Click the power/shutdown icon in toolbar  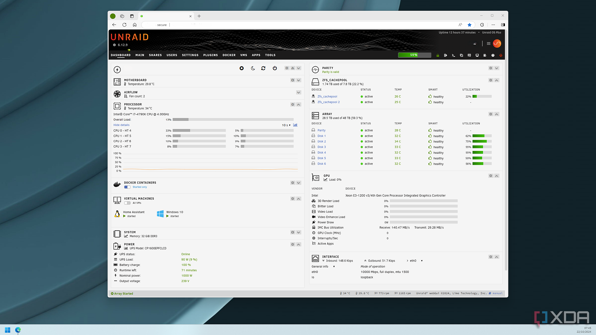[275, 68]
